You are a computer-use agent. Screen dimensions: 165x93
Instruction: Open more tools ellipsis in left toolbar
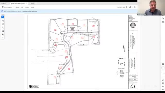[3, 38]
